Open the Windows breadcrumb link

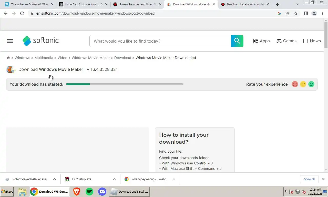pyautogui.click(x=22, y=58)
